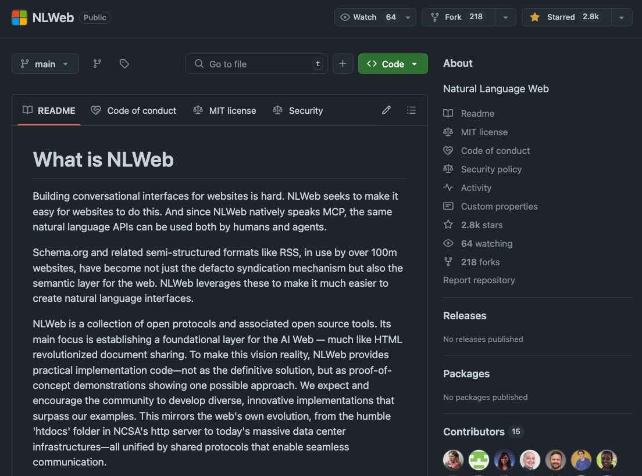The image size is (642, 476).
Task: Click the pencil icon to edit README
Action: (x=386, y=110)
